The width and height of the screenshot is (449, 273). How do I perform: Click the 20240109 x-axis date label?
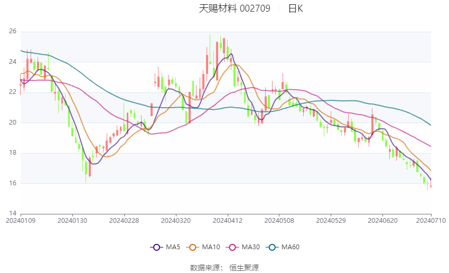(21, 221)
